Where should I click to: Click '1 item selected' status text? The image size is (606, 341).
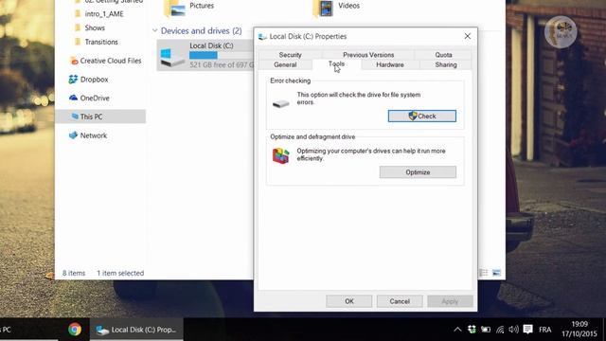click(x=120, y=273)
